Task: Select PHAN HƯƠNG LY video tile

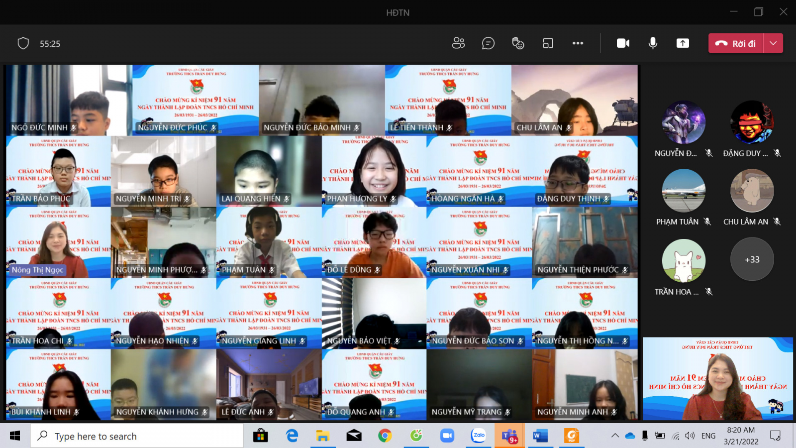Action: coord(374,171)
